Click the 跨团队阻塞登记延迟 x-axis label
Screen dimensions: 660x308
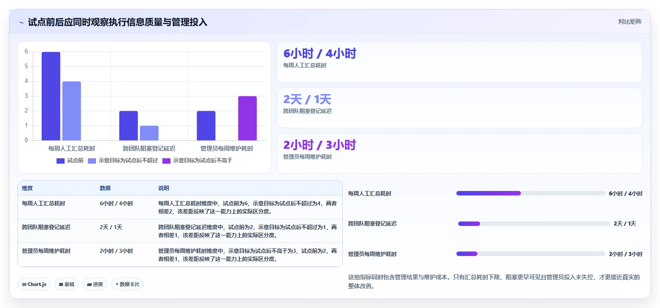coord(149,148)
